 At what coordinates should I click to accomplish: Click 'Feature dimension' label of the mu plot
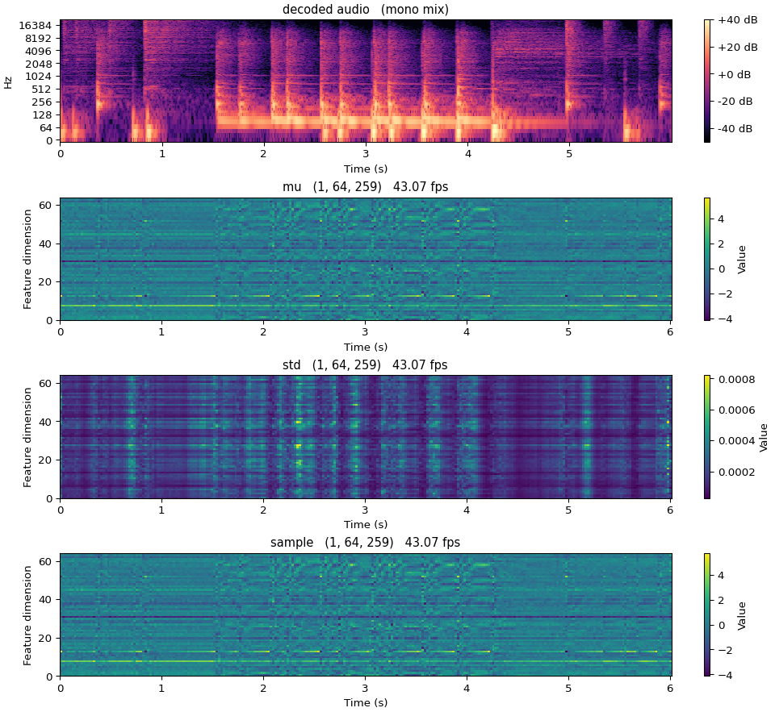27,259
